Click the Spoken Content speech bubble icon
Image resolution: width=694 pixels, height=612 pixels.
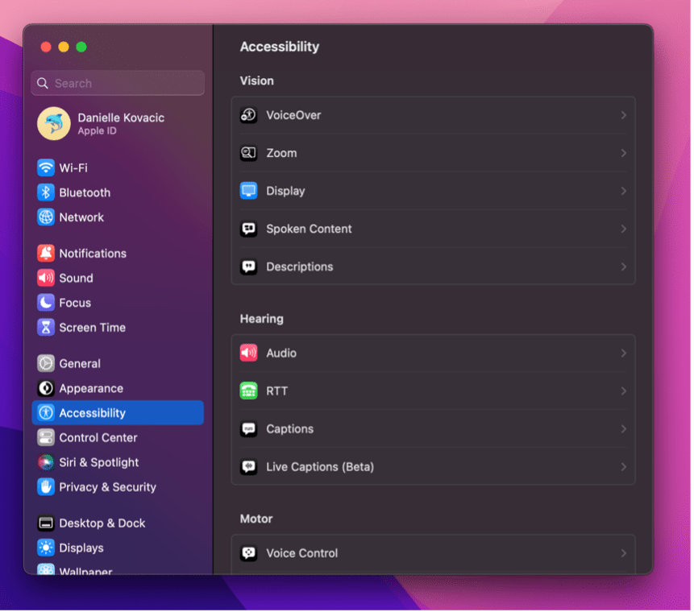point(248,229)
